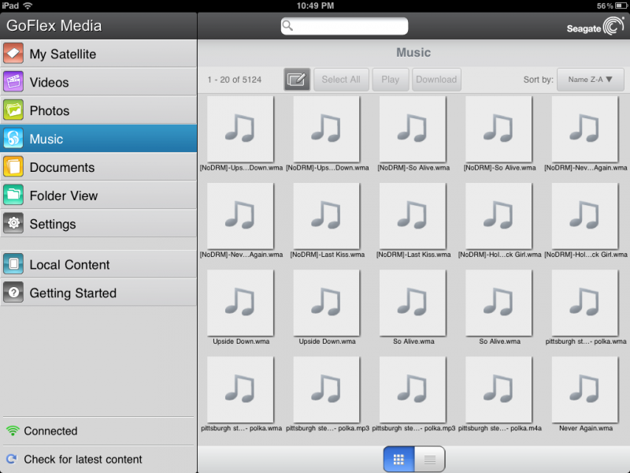Open the Never Again.wma thumbnail
Screen dimensions: 630x473
pyautogui.click(x=585, y=389)
